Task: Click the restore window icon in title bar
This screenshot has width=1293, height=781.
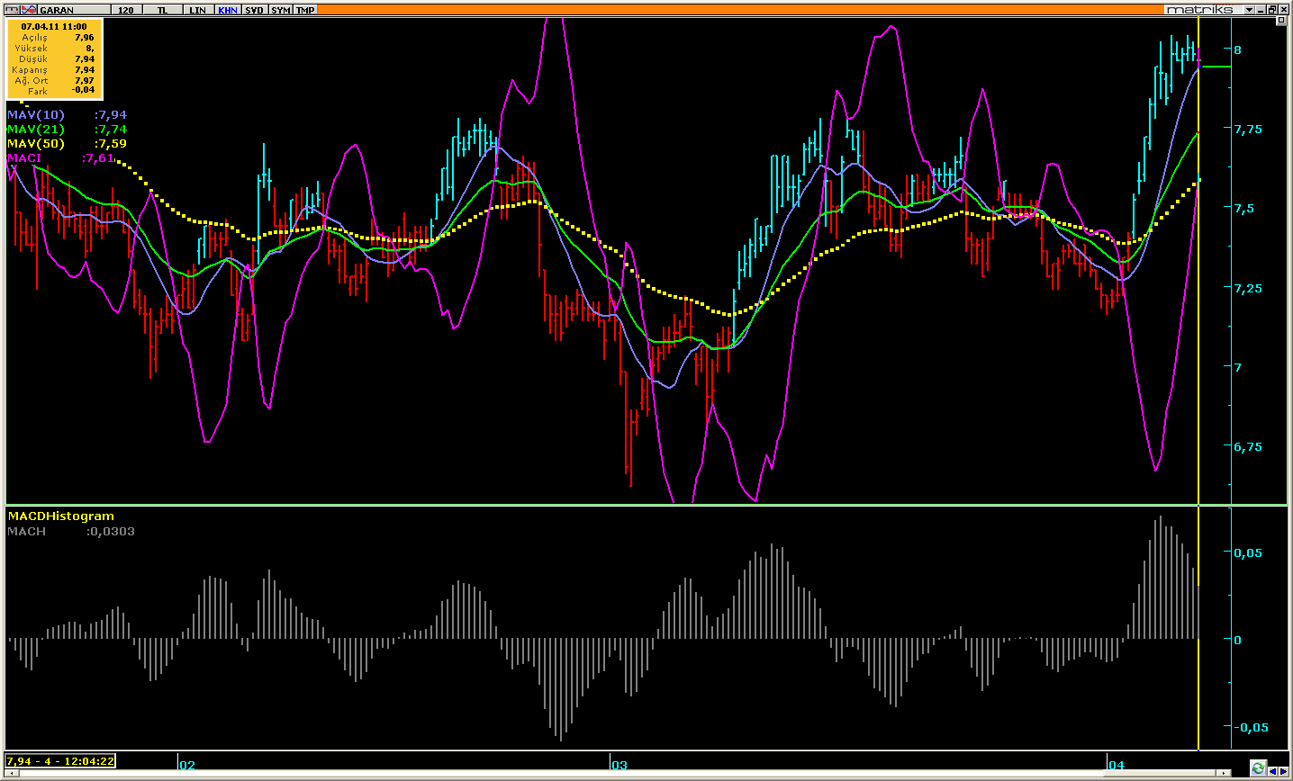Action: 1272,9
